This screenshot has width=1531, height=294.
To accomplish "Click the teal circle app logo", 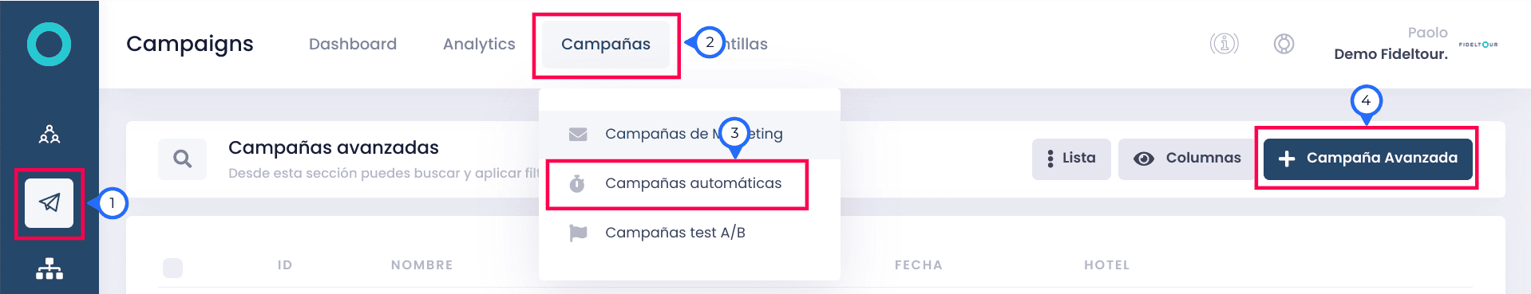I will pyautogui.click(x=49, y=44).
